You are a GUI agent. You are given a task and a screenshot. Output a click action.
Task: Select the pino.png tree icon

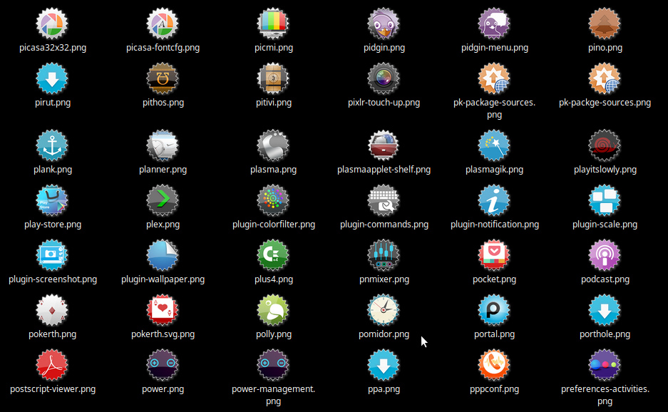click(x=605, y=24)
